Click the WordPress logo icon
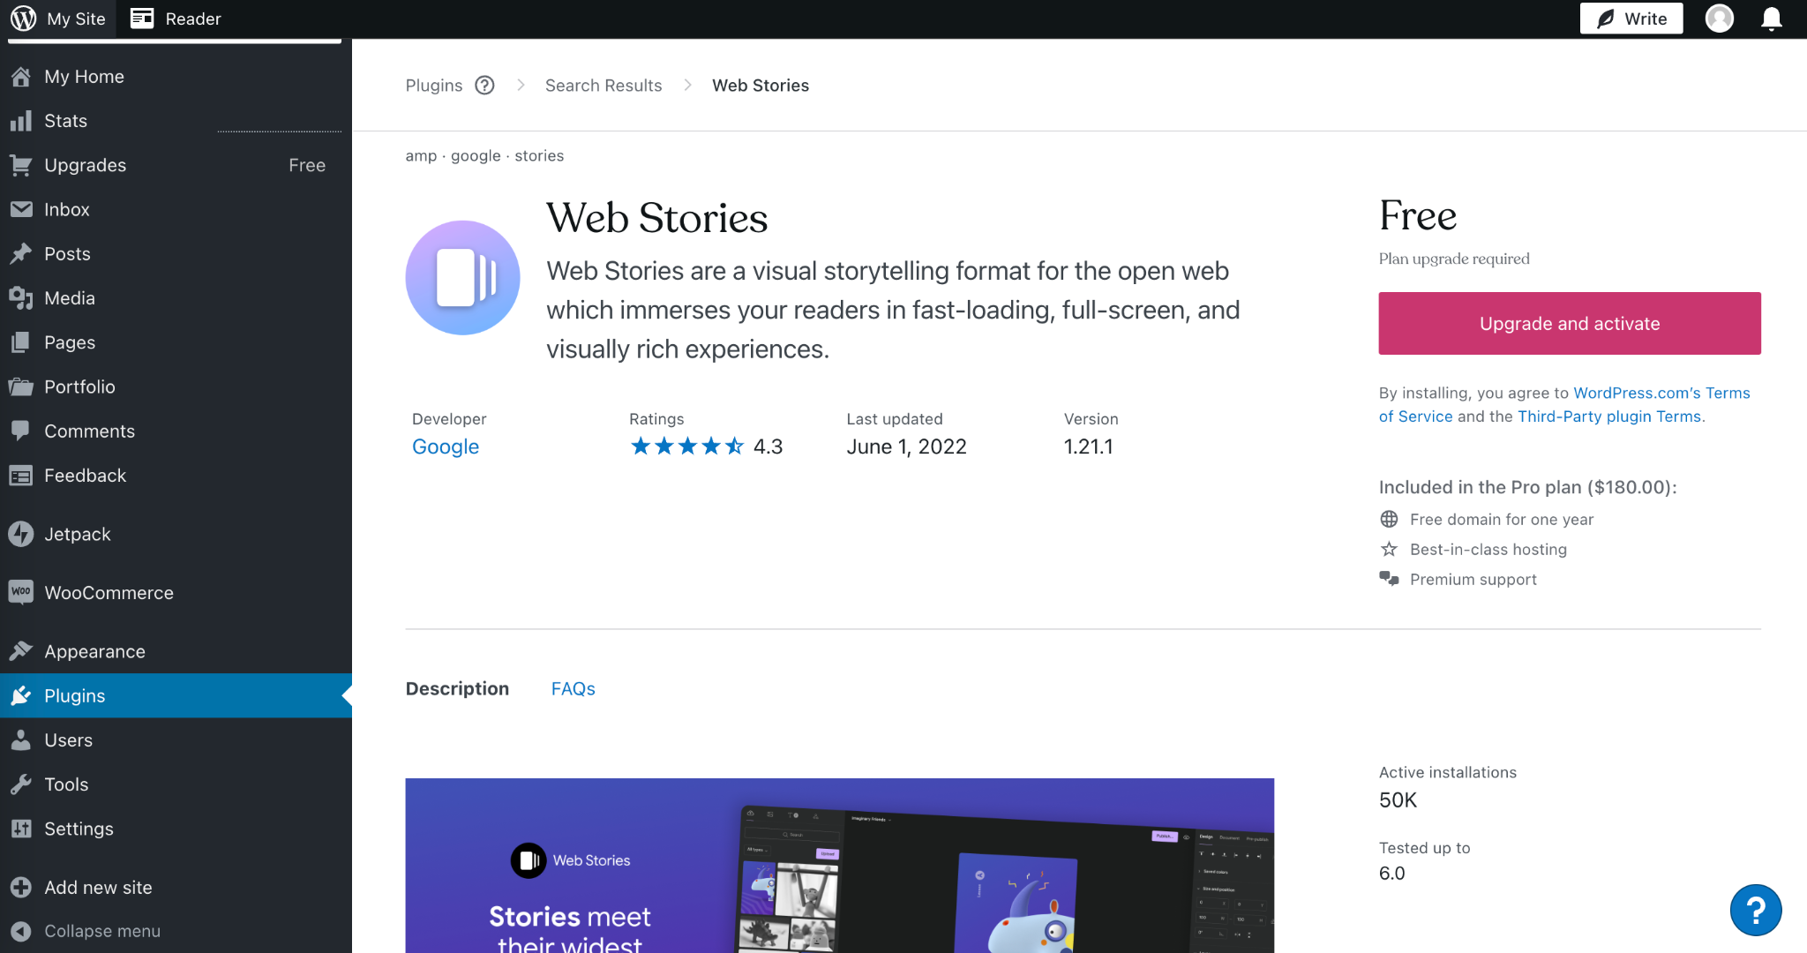 click(23, 19)
